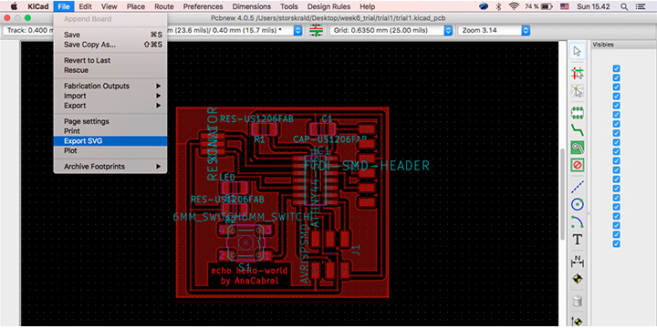Click the battery status icon
Screen dimensions: 657x328
click(547, 6)
